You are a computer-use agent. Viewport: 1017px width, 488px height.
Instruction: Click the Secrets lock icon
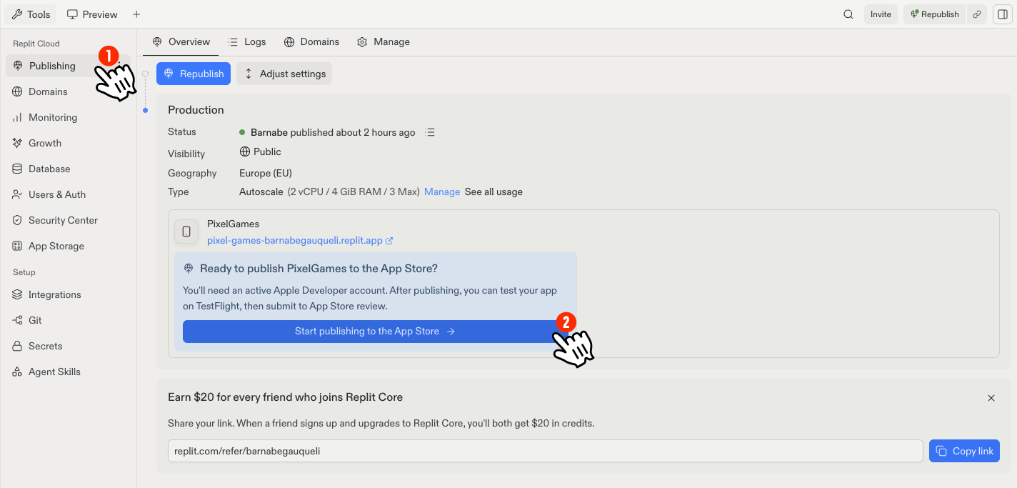tap(17, 346)
